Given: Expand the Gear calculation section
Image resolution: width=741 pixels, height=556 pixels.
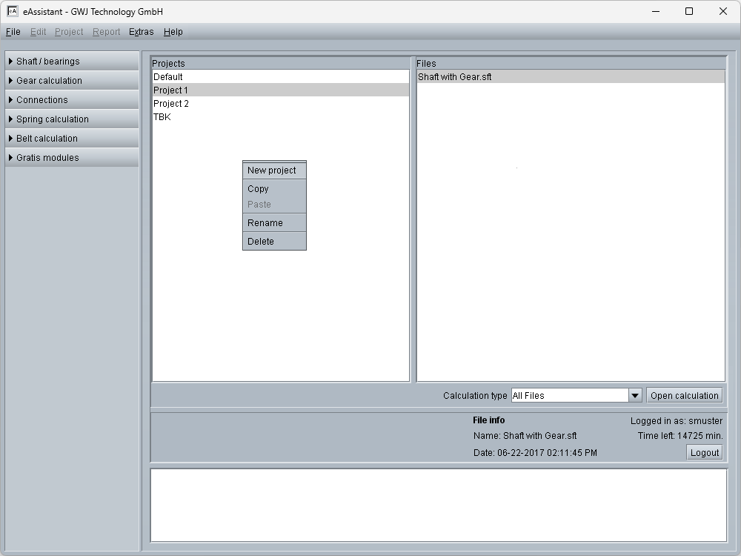Looking at the screenshot, I should (x=72, y=81).
